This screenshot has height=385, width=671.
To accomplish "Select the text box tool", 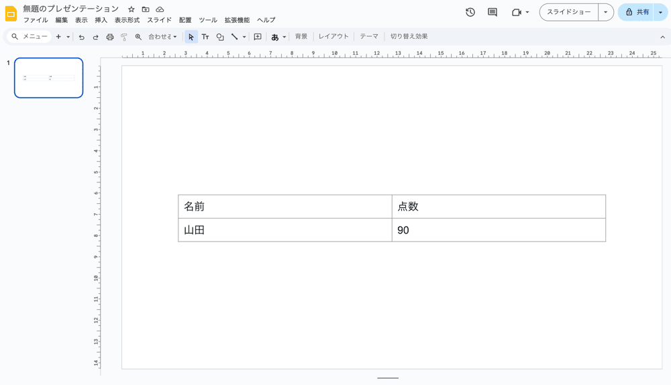I will [205, 37].
